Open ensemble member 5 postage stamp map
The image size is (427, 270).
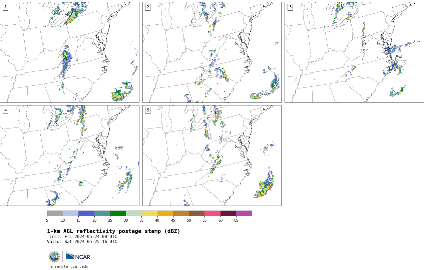[212, 156]
